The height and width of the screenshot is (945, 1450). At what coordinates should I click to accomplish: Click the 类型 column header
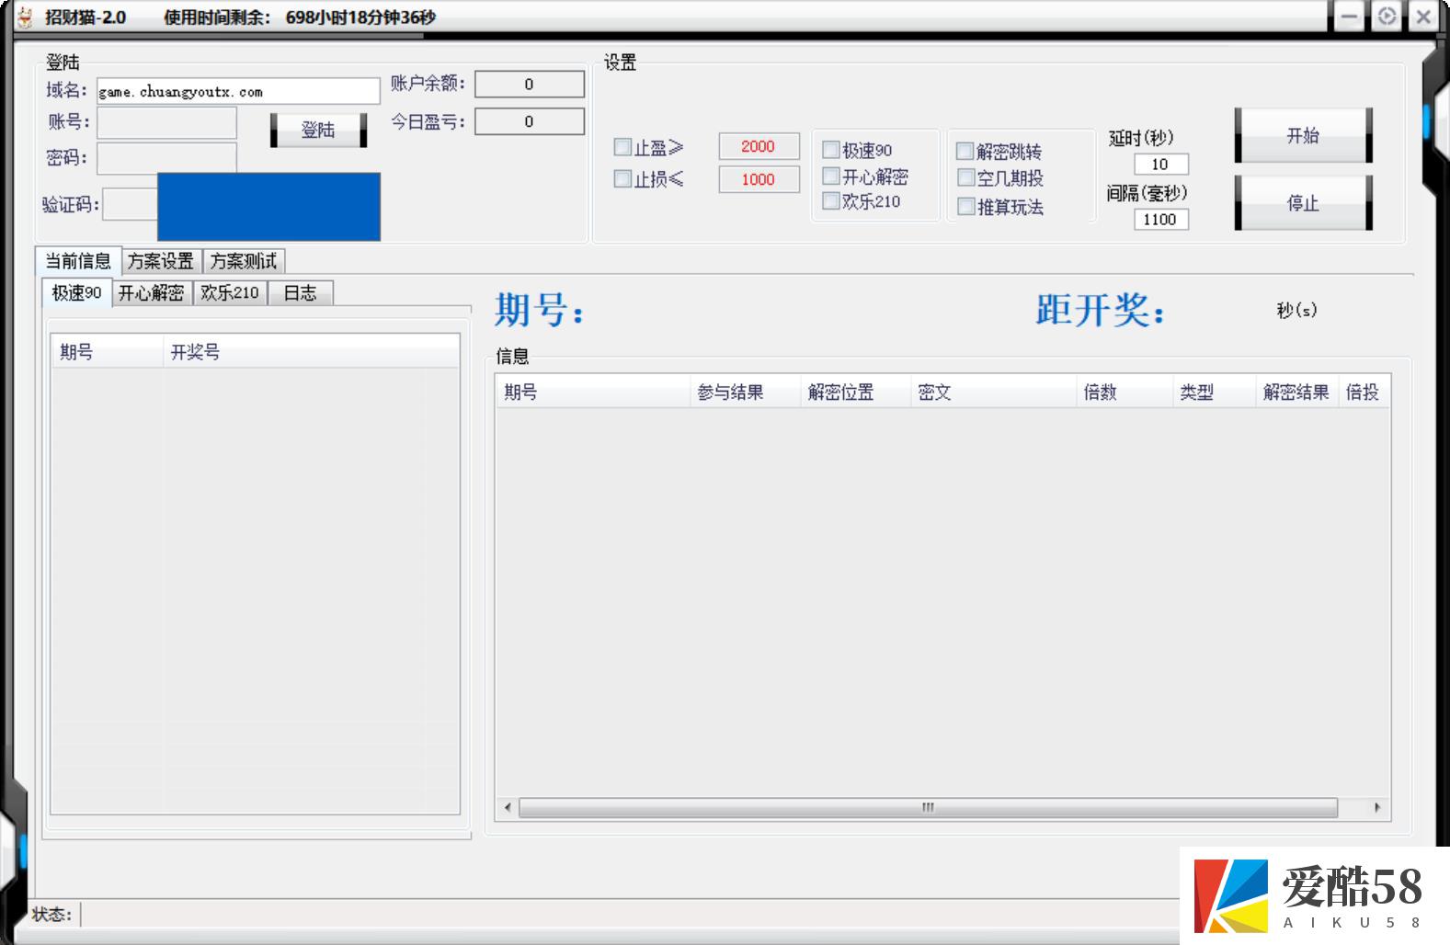pos(1214,392)
